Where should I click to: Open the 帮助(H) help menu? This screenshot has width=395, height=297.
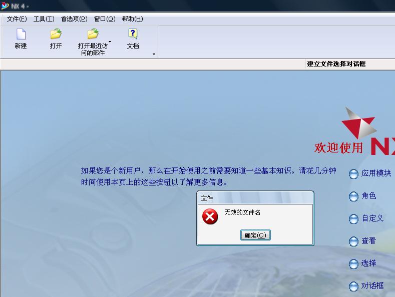(x=132, y=19)
